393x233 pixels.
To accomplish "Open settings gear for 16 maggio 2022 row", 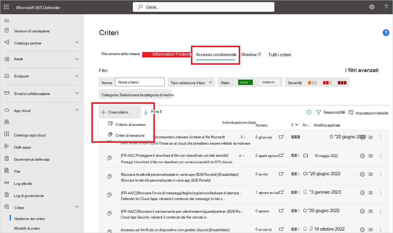I will [362, 156].
